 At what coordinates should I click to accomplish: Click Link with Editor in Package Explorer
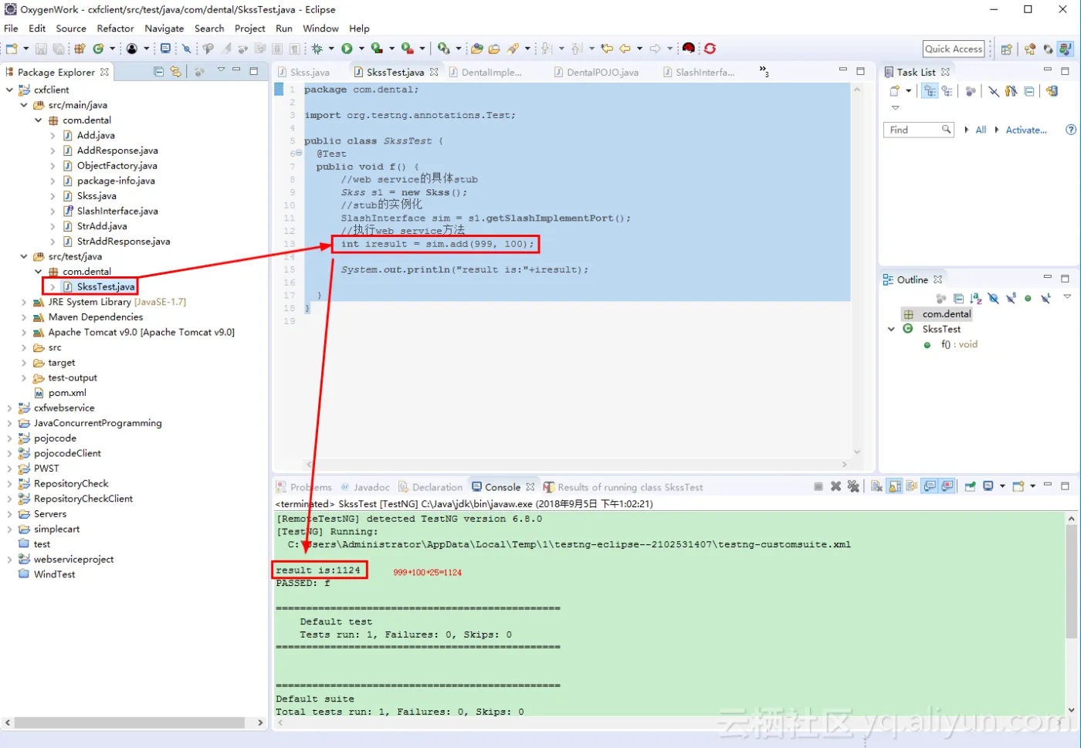point(175,72)
